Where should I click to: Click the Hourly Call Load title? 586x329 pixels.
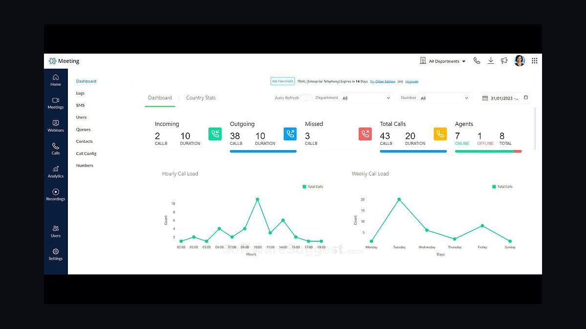click(x=180, y=174)
